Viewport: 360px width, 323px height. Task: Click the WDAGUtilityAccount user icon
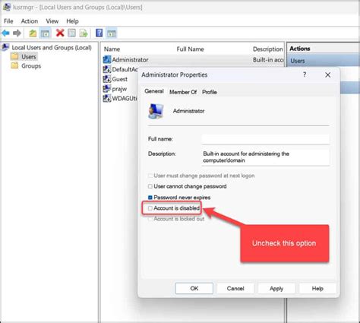tap(107, 98)
